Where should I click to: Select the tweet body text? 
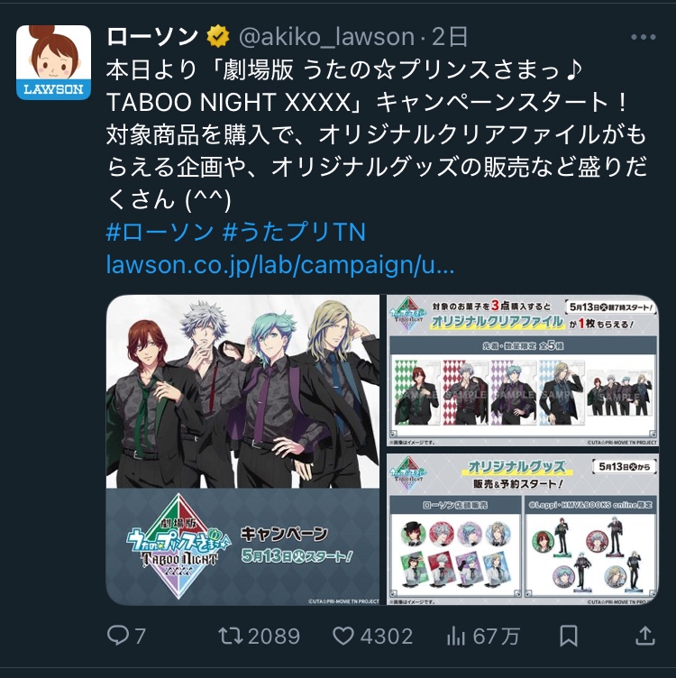pos(377,134)
